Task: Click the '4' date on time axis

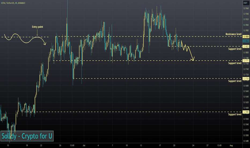Action: [98, 145]
